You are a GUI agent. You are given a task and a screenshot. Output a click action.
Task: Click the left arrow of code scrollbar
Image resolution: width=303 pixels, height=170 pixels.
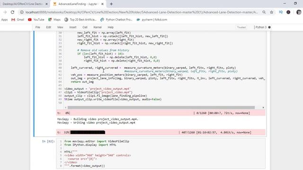point(66,108)
